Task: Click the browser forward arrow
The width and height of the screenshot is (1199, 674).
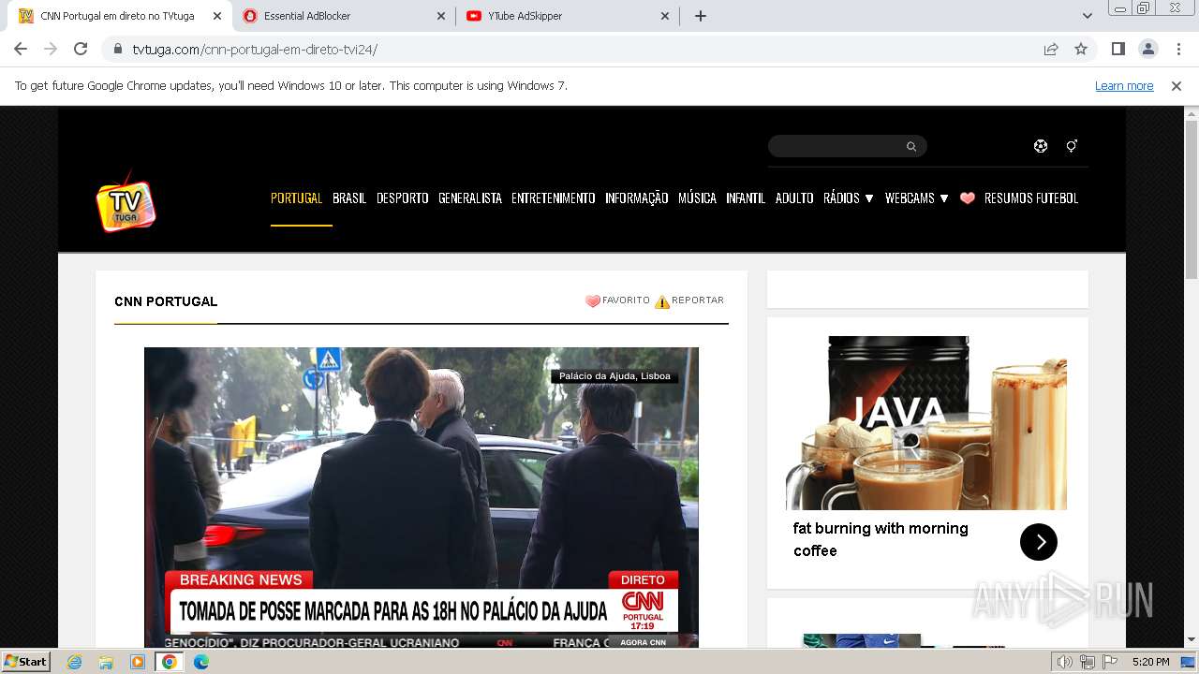Action: point(51,49)
